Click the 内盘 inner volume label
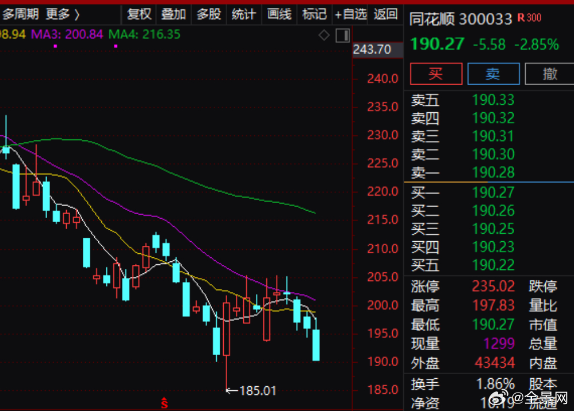Image resolution: width=574 pixels, height=411 pixels. point(543,363)
